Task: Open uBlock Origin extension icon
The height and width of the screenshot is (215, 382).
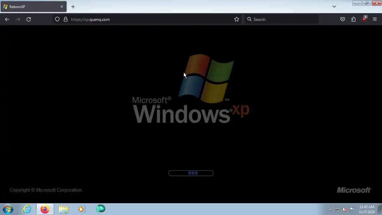Action: (364, 19)
